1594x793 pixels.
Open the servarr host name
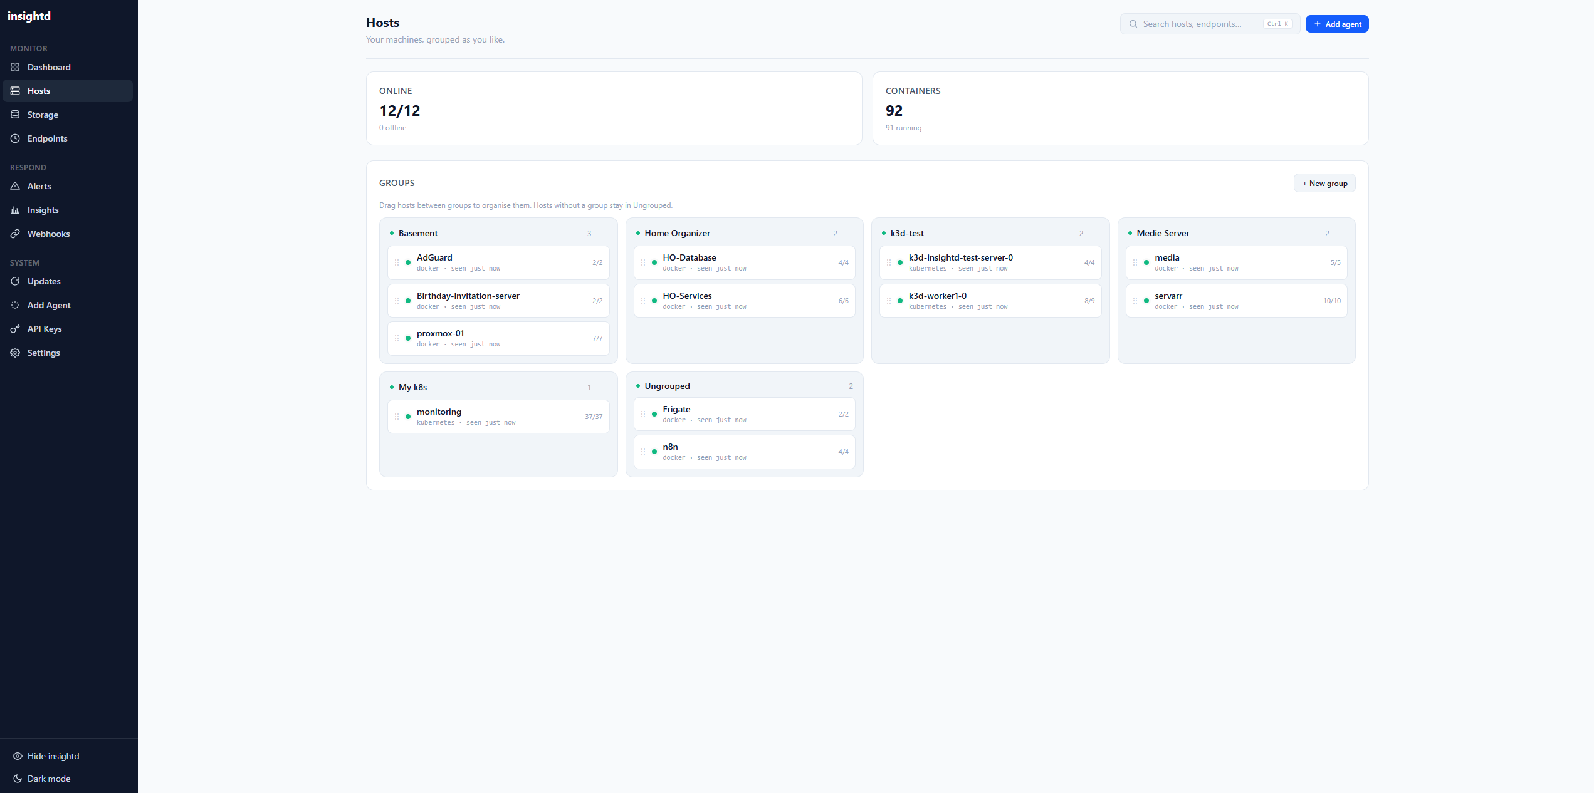point(1168,296)
